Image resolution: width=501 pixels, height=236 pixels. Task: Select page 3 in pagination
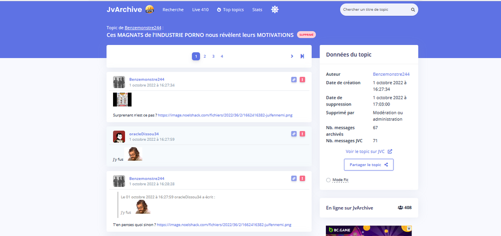click(213, 56)
